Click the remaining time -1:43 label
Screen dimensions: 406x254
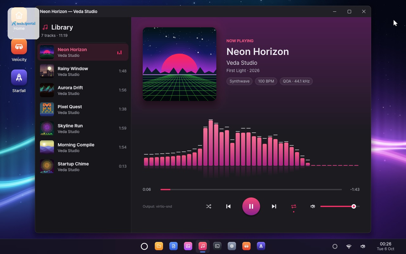click(355, 190)
